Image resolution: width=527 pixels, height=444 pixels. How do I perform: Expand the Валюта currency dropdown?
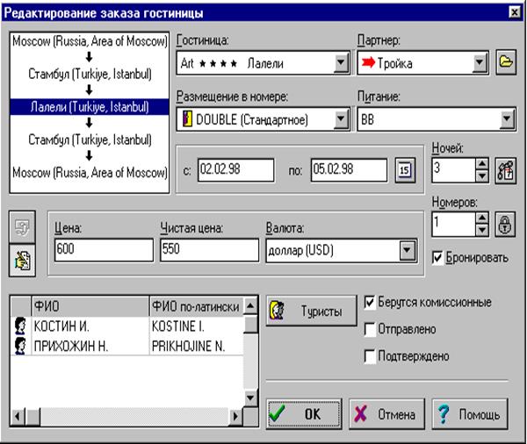click(406, 251)
